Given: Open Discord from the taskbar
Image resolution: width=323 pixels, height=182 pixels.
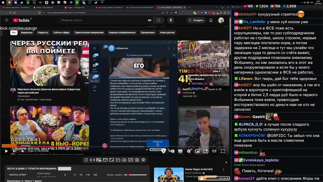Looking at the screenshot, I should 15,3.
